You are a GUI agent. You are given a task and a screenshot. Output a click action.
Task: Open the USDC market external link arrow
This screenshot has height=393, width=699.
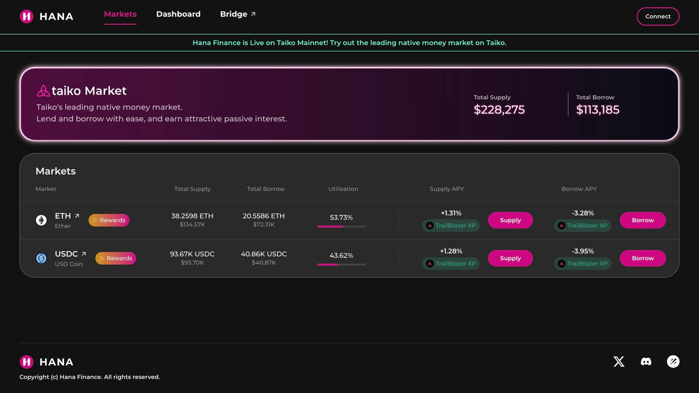click(x=84, y=253)
